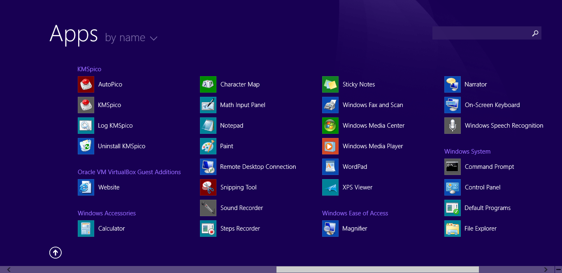
Task: Open the Remote Desktop Connection icon
Action: (x=208, y=167)
